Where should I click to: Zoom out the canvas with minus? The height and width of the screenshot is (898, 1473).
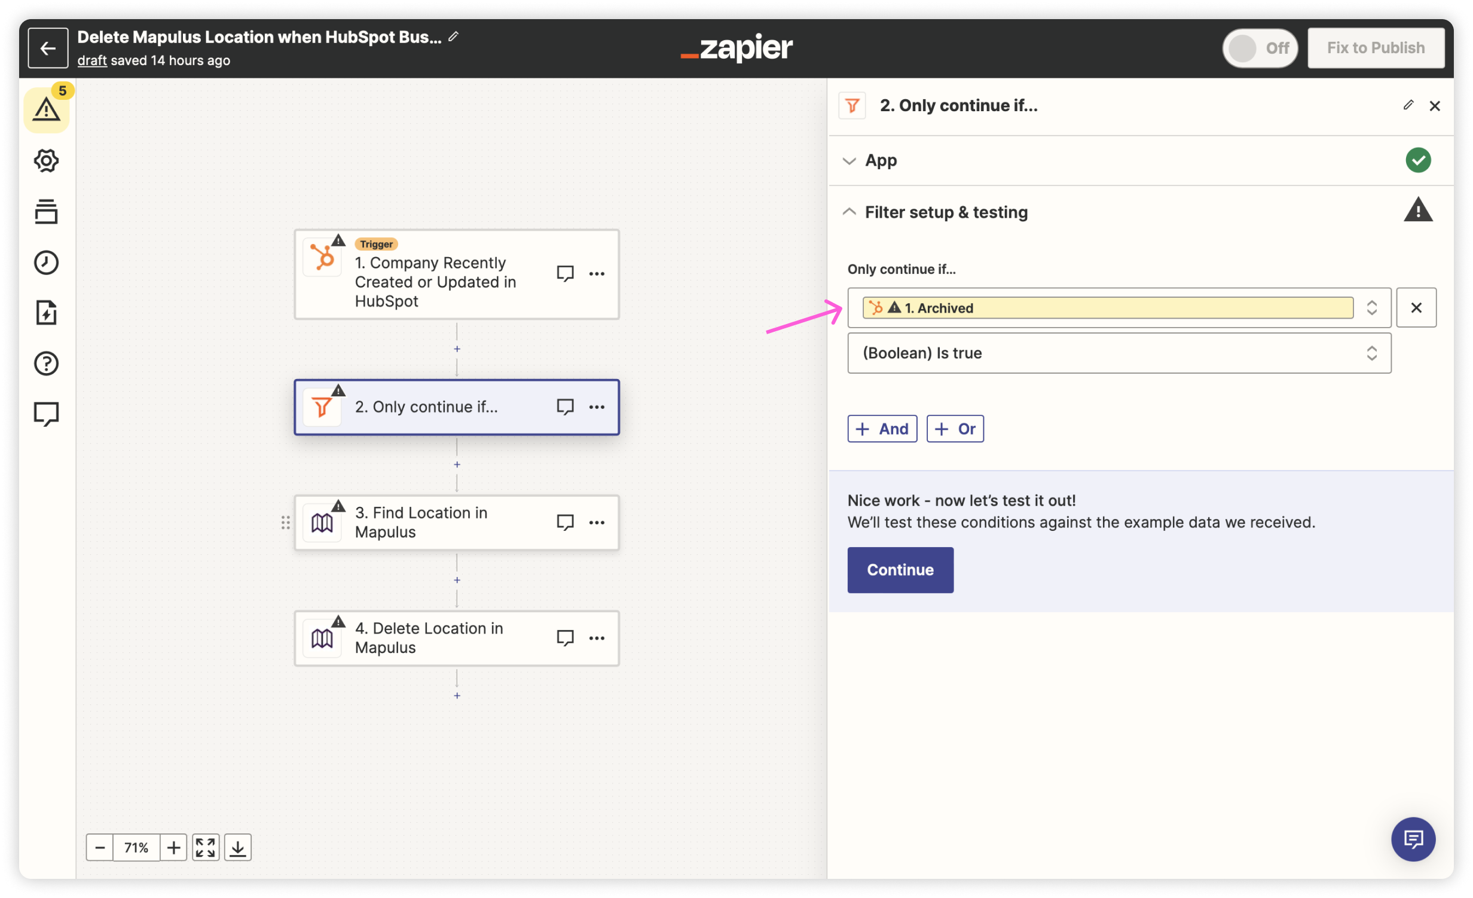[x=100, y=847]
